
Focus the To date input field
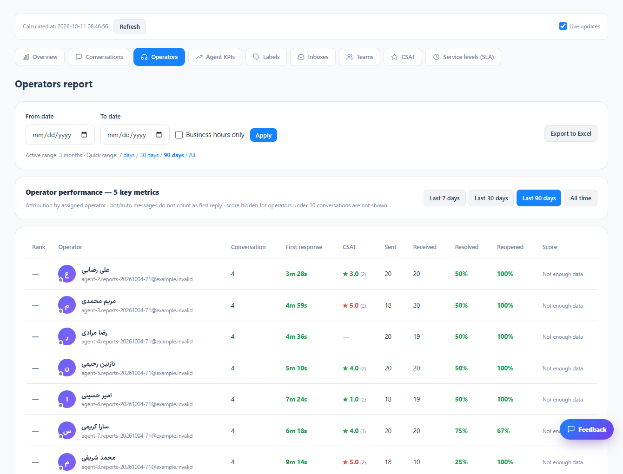coord(135,135)
